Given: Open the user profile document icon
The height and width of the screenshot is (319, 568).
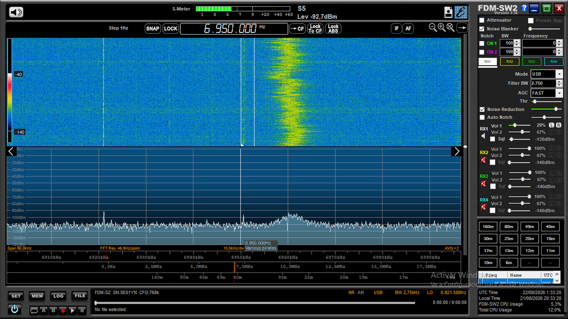Looking at the screenshot, I should pos(449,12).
